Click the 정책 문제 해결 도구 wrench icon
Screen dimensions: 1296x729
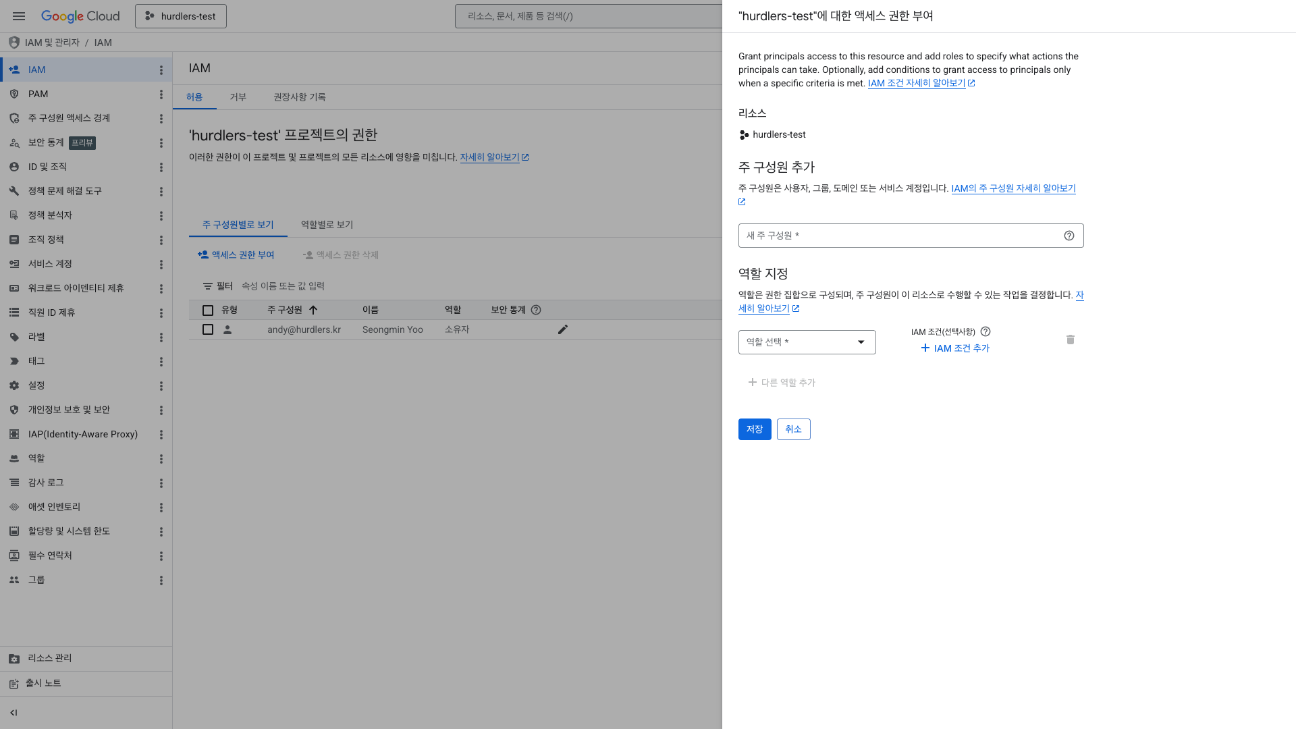[14, 191]
